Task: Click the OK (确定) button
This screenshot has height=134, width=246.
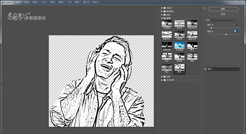Action: [223, 9]
